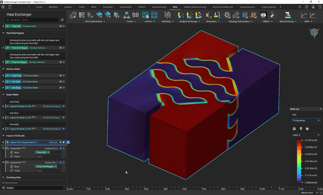Viewport: 323px width, 195px height.
Task: Toggle visibility of Final Cold Region block
Action: pos(64,48)
